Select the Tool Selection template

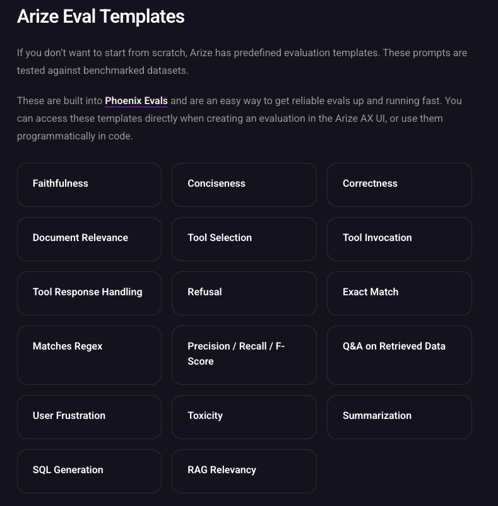click(x=244, y=238)
